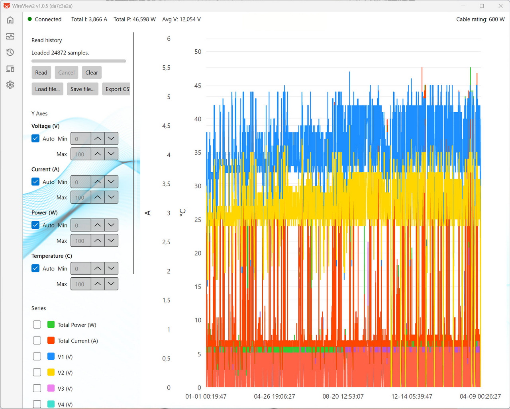Viewport: 510px width, 409px height.
Task: Open the history page clock icon
Action: [10, 53]
